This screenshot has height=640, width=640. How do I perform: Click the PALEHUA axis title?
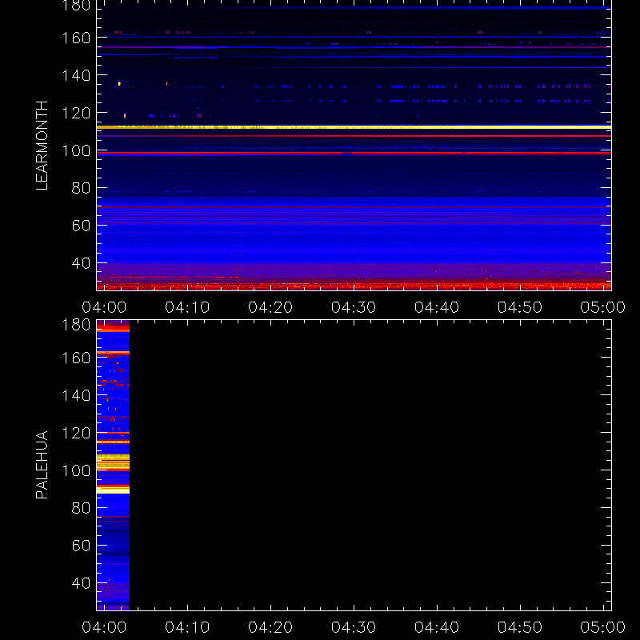42,465
